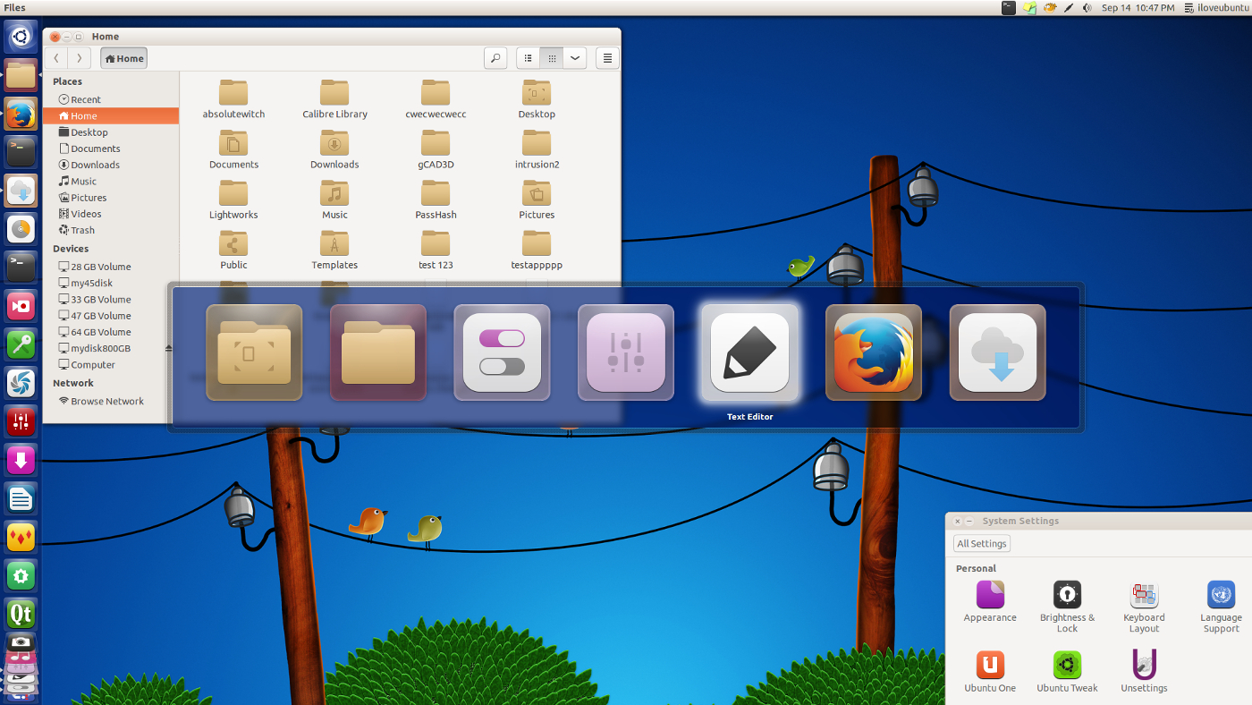The width and height of the screenshot is (1252, 705).
Task: Open Brightness & Lock settings
Action: point(1067,607)
